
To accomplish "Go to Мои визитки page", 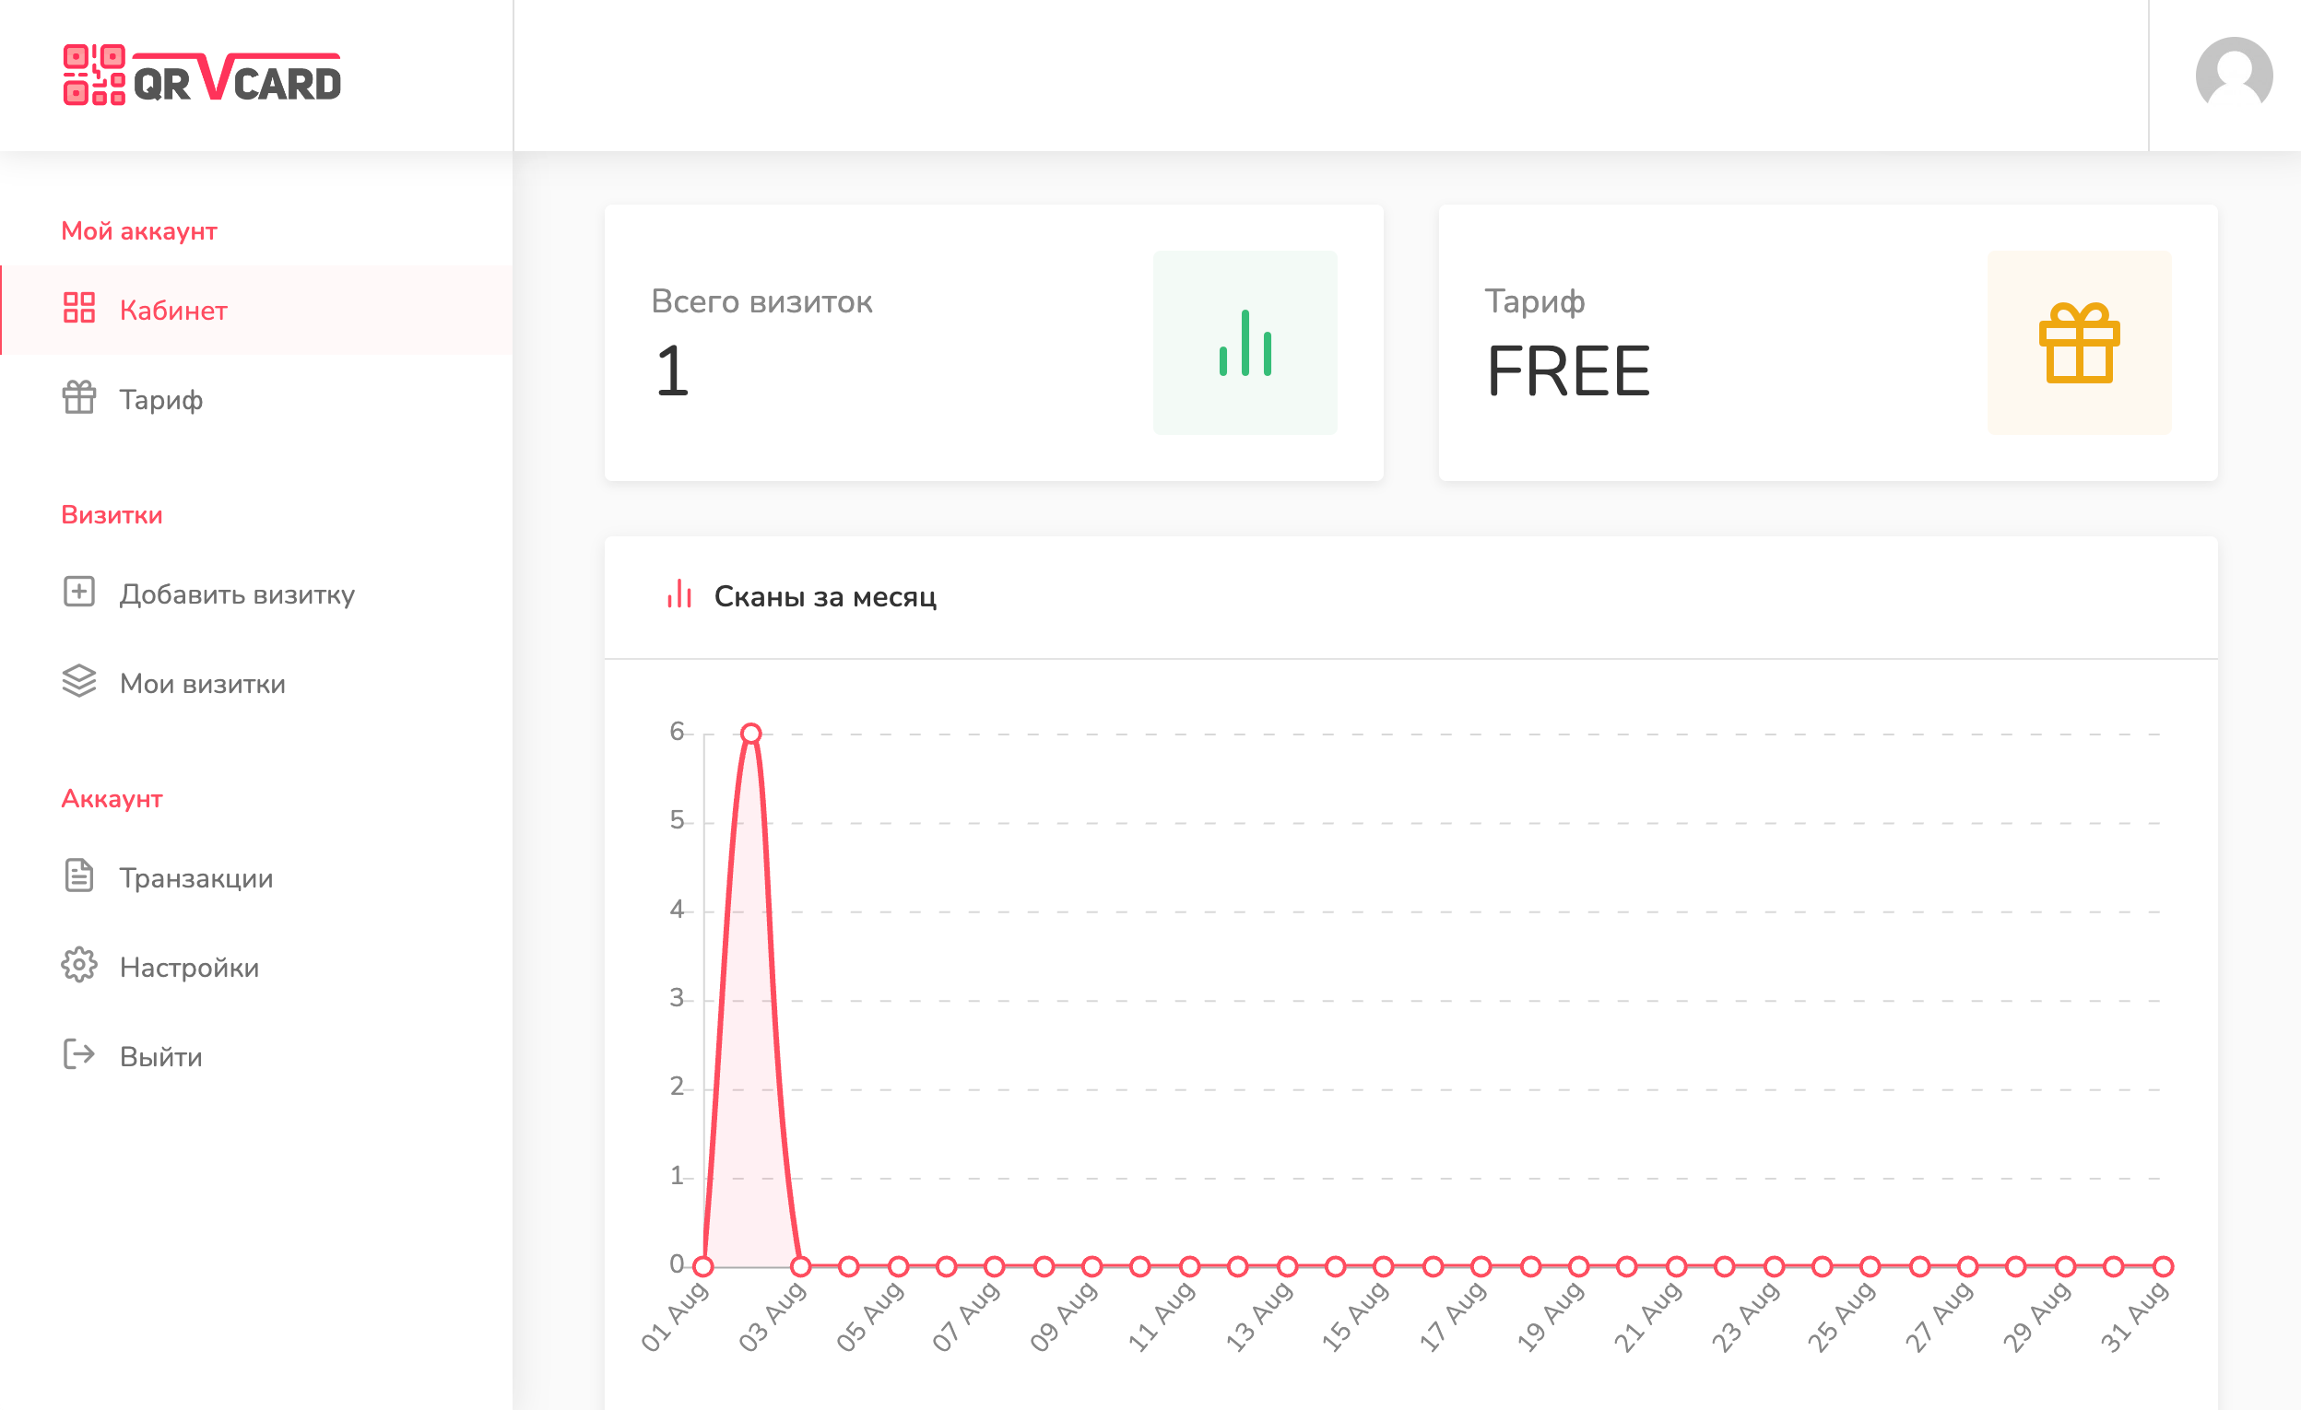I will coord(202,684).
